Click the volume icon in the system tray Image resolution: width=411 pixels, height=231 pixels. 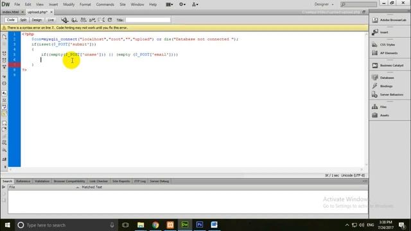(362, 225)
